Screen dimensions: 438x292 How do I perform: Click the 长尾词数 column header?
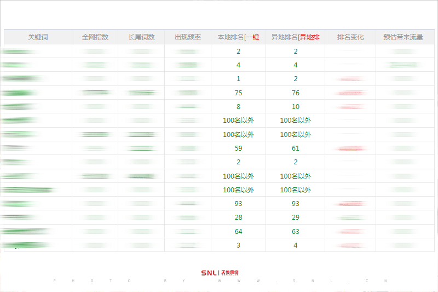pos(141,37)
